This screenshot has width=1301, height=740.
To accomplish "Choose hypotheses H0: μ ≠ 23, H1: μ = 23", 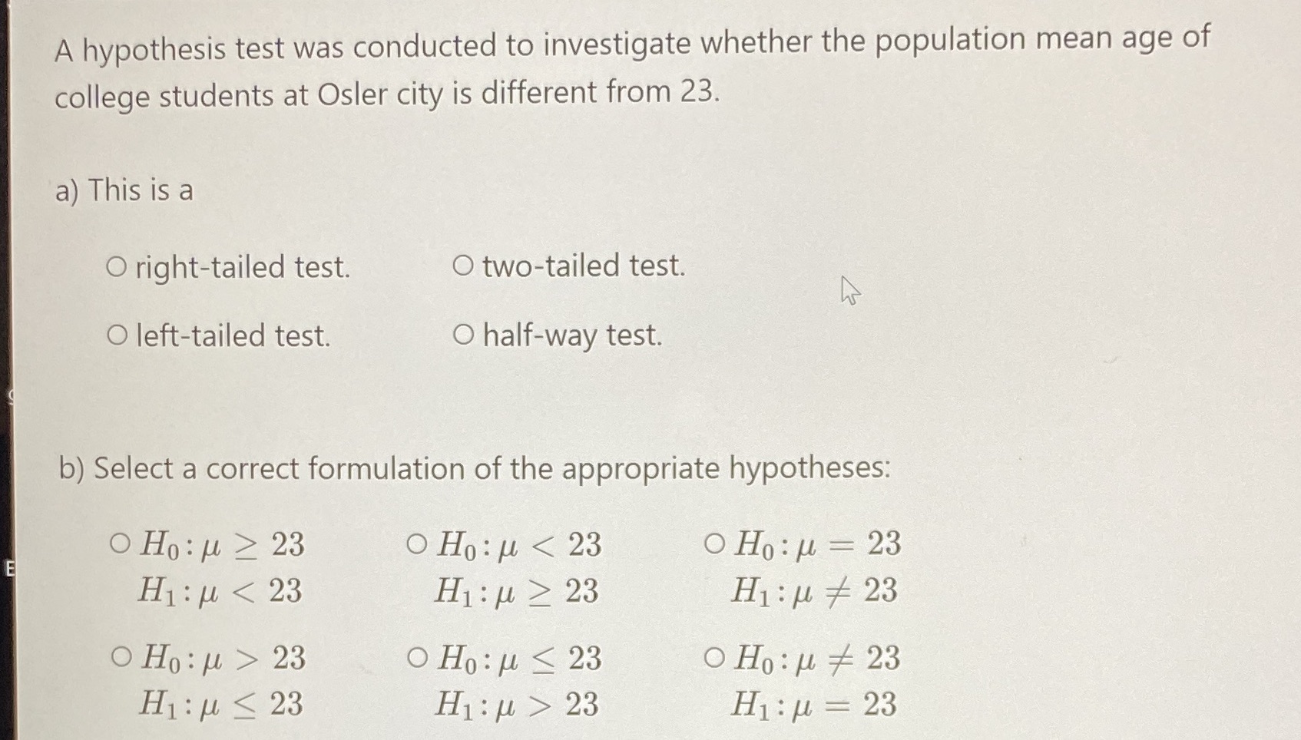I will (715, 658).
